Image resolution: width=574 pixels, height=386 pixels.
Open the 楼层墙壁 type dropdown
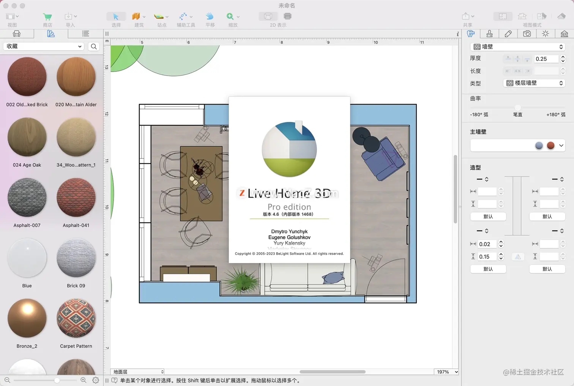534,83
